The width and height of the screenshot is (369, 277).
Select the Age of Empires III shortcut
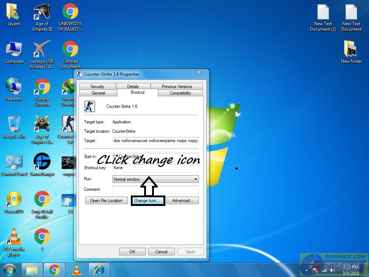[x=42, y=17]
